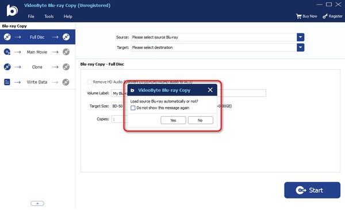This screenshot has width=345, height=210.
Task: Toggle Remove HD Audio checkbox
Action: point(89,82)
